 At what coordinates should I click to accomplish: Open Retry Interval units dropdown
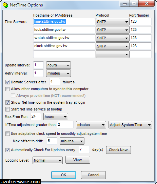click(x=58, y=73)
